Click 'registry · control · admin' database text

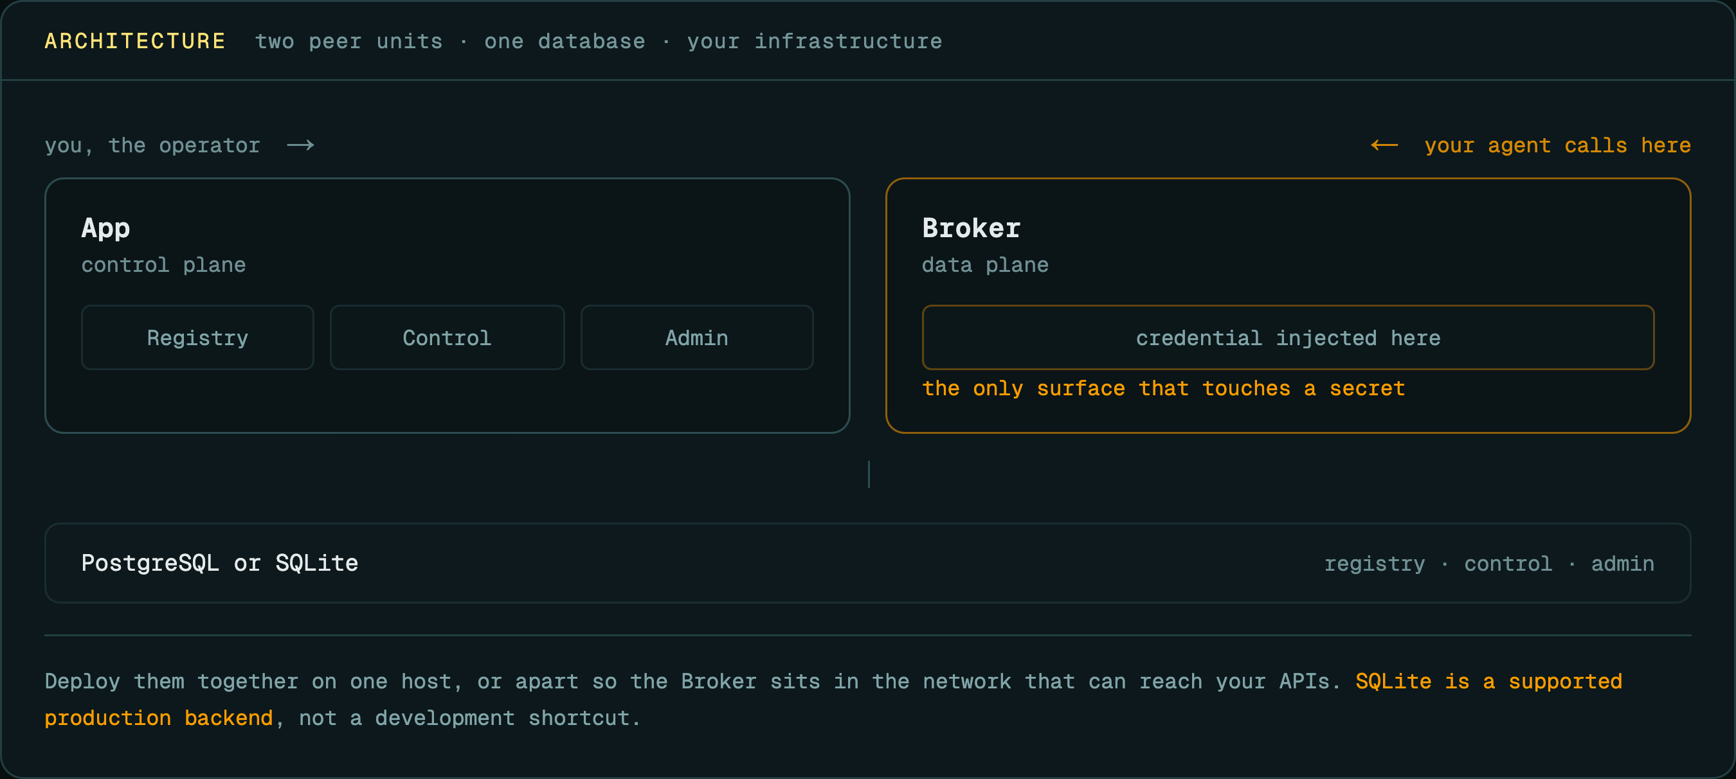[x=1489, y=564]
